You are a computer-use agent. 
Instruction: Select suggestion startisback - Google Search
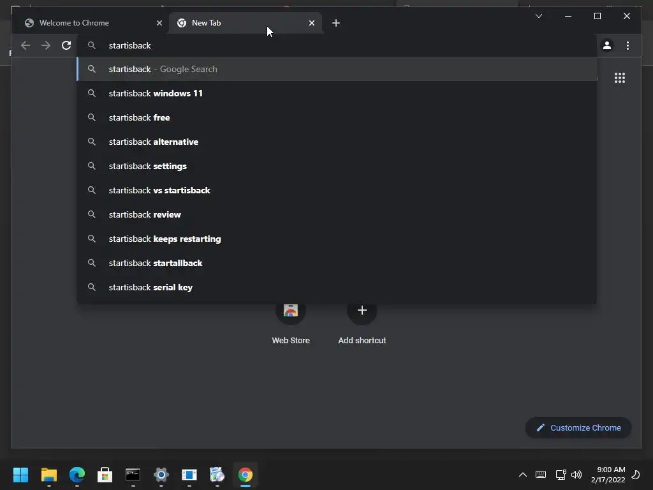[337, 69]
